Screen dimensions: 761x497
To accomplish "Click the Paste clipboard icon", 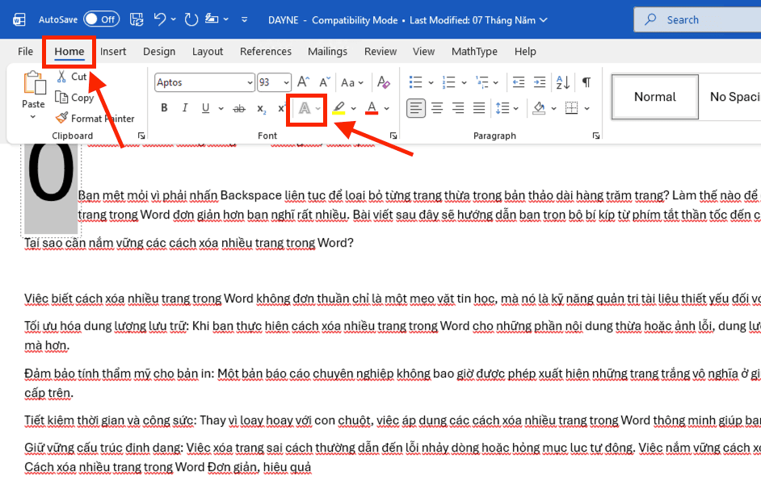I will (x=35, y=82).
